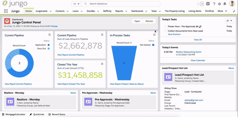
Task: Open the PrintPub tab
Action: 209,11
